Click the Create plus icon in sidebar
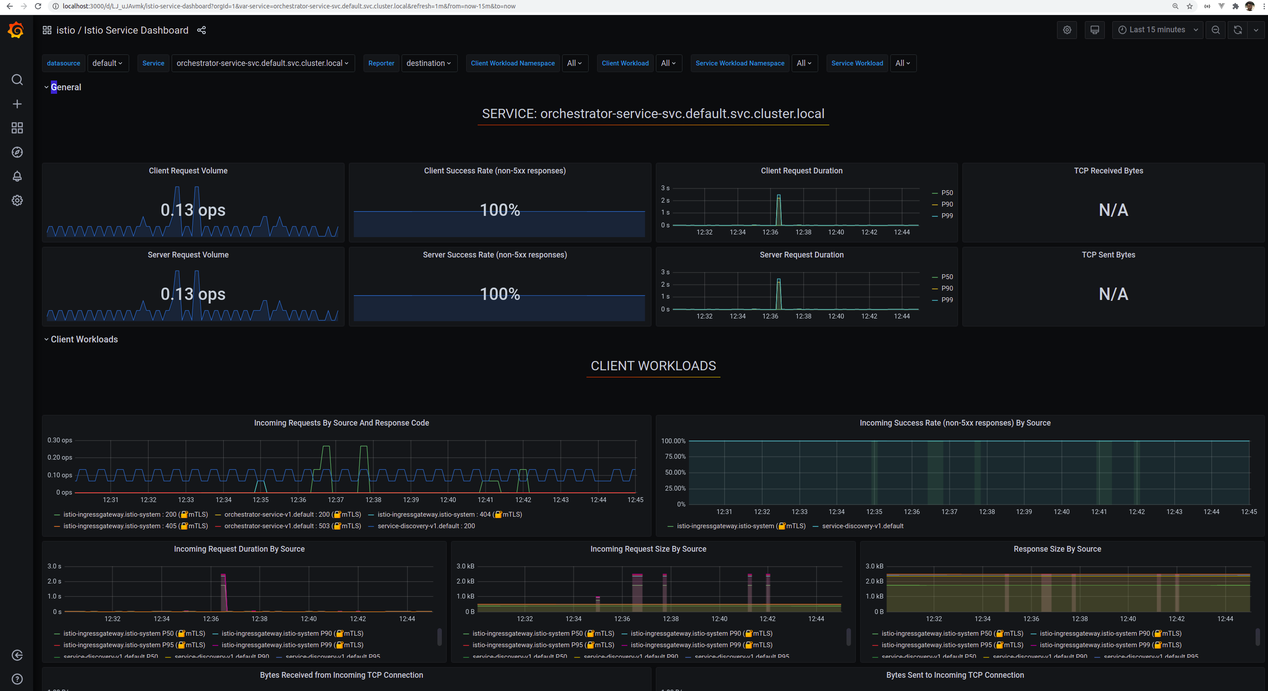The height and width of the screenshot is (691, 1268). coord(17,104)
